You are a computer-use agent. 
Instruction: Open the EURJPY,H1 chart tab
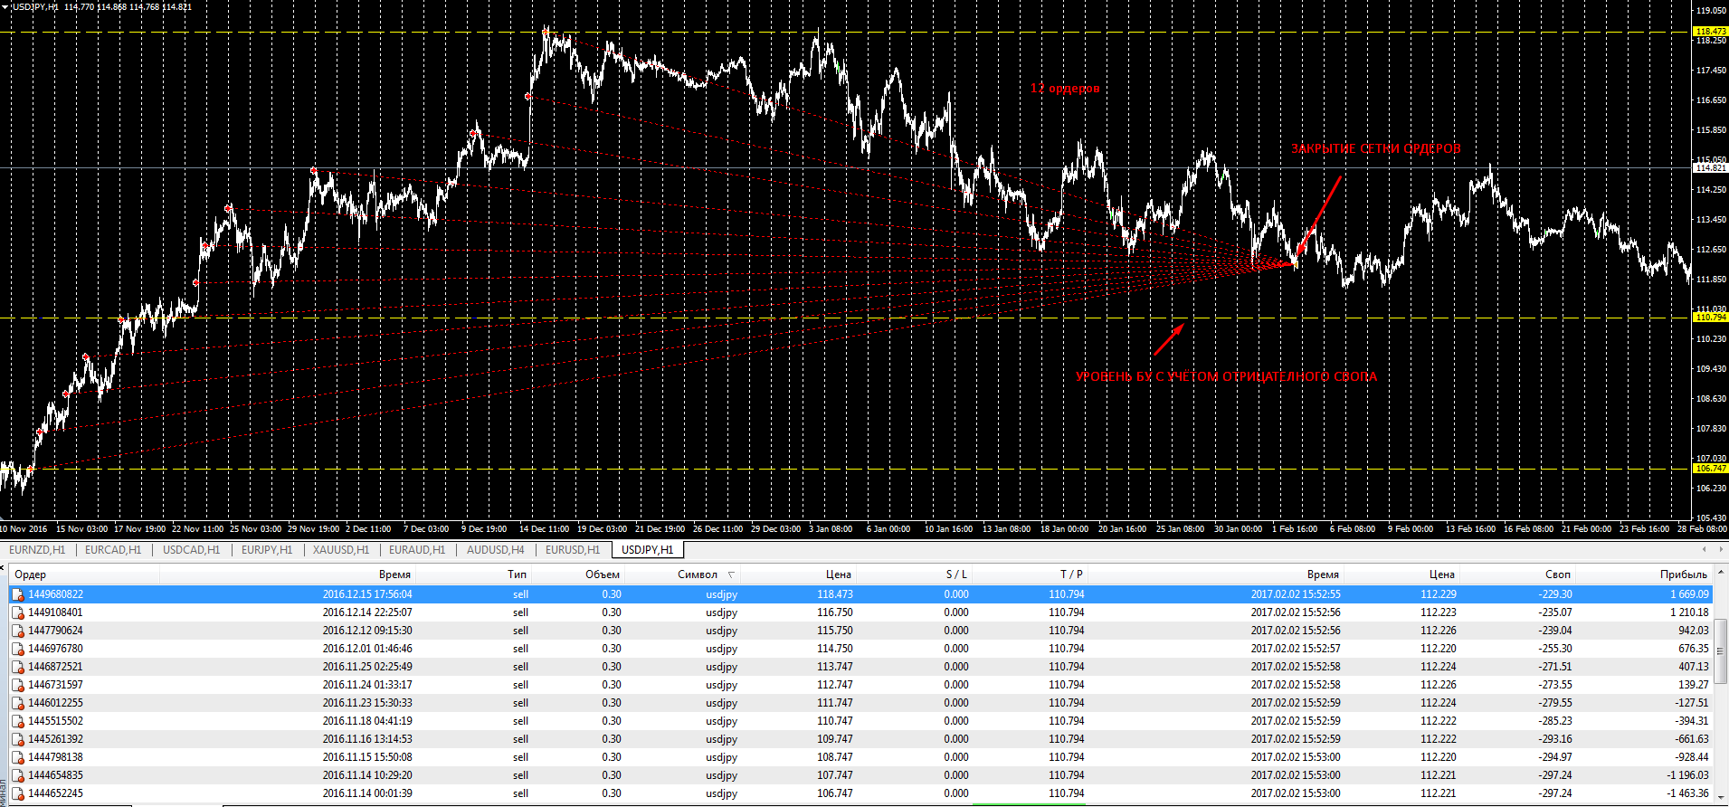267,549
